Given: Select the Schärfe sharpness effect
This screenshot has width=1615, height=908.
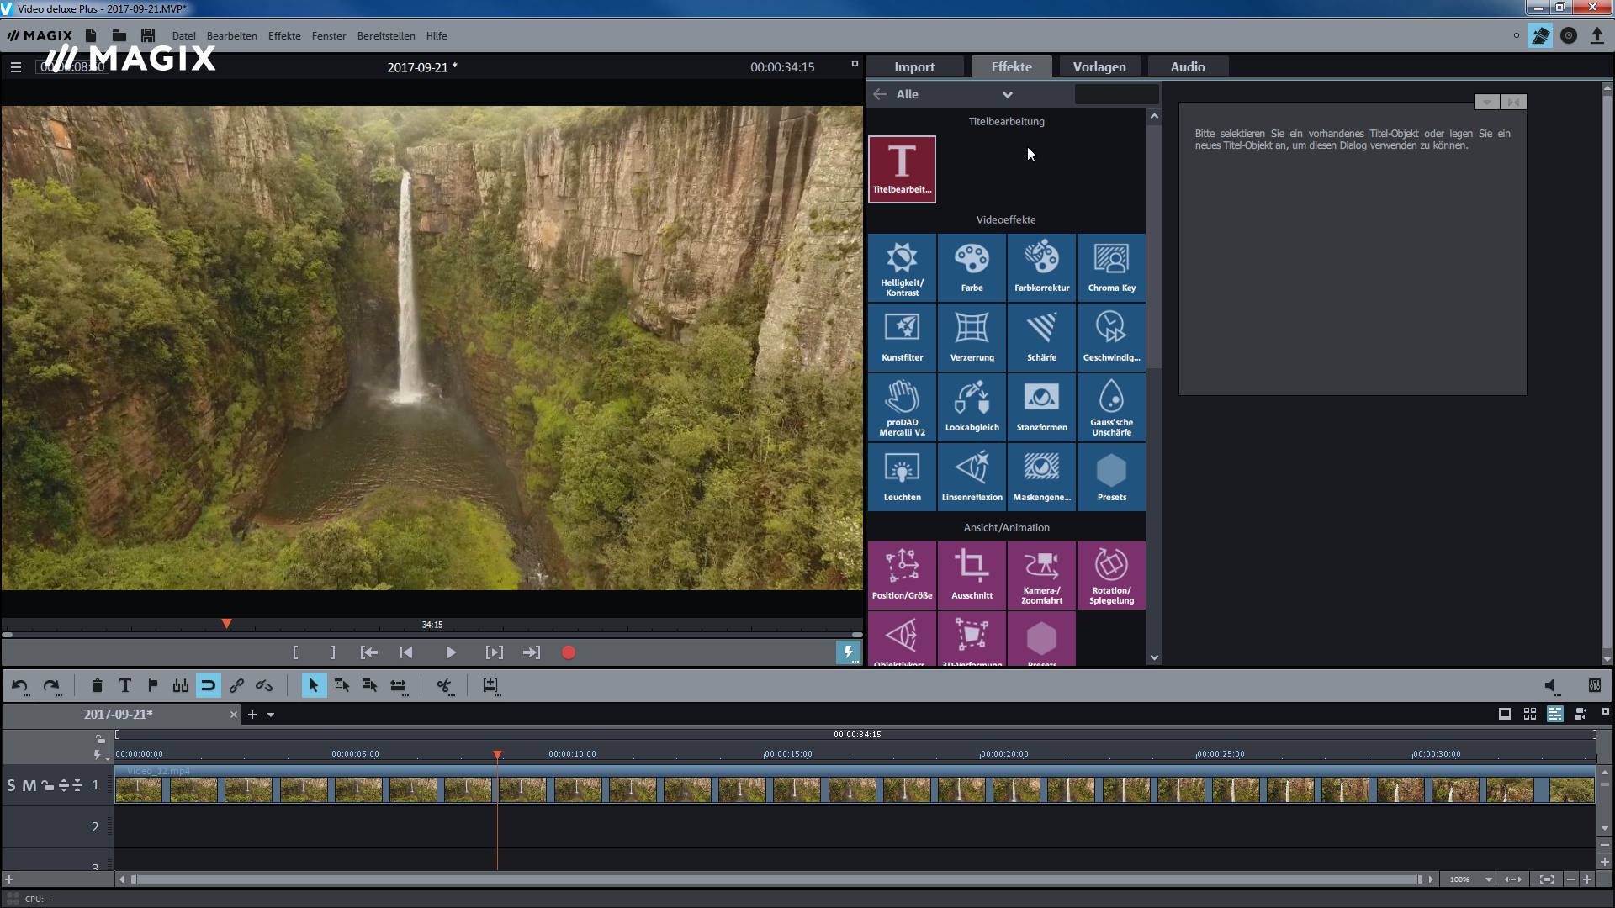Looking at the screenshot, I should [1041, 338].
